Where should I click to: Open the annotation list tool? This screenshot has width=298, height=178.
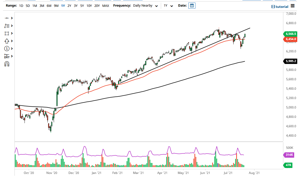tap(7, 26)
